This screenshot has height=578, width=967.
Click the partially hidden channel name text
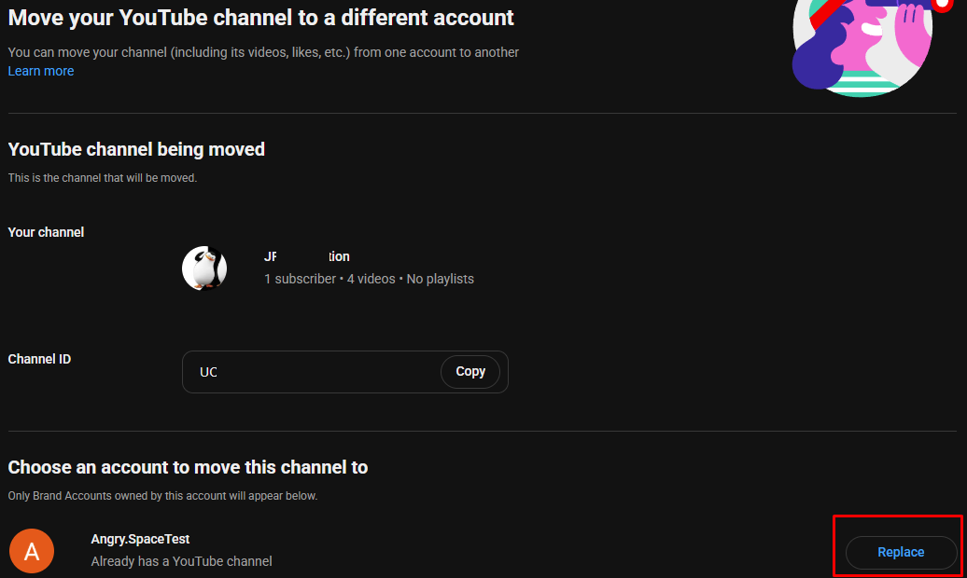(306, 256)
